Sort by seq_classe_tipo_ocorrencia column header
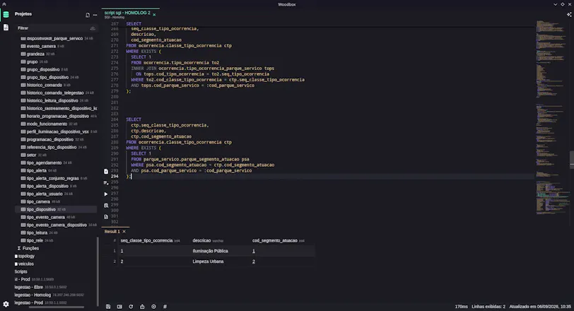This screenshot has width=574, height=311. (x=146, y=241)
